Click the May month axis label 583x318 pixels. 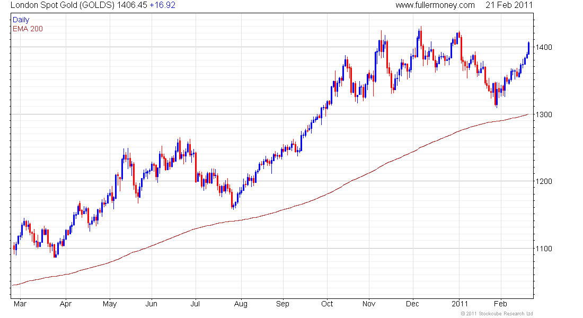tap(110, 304)
